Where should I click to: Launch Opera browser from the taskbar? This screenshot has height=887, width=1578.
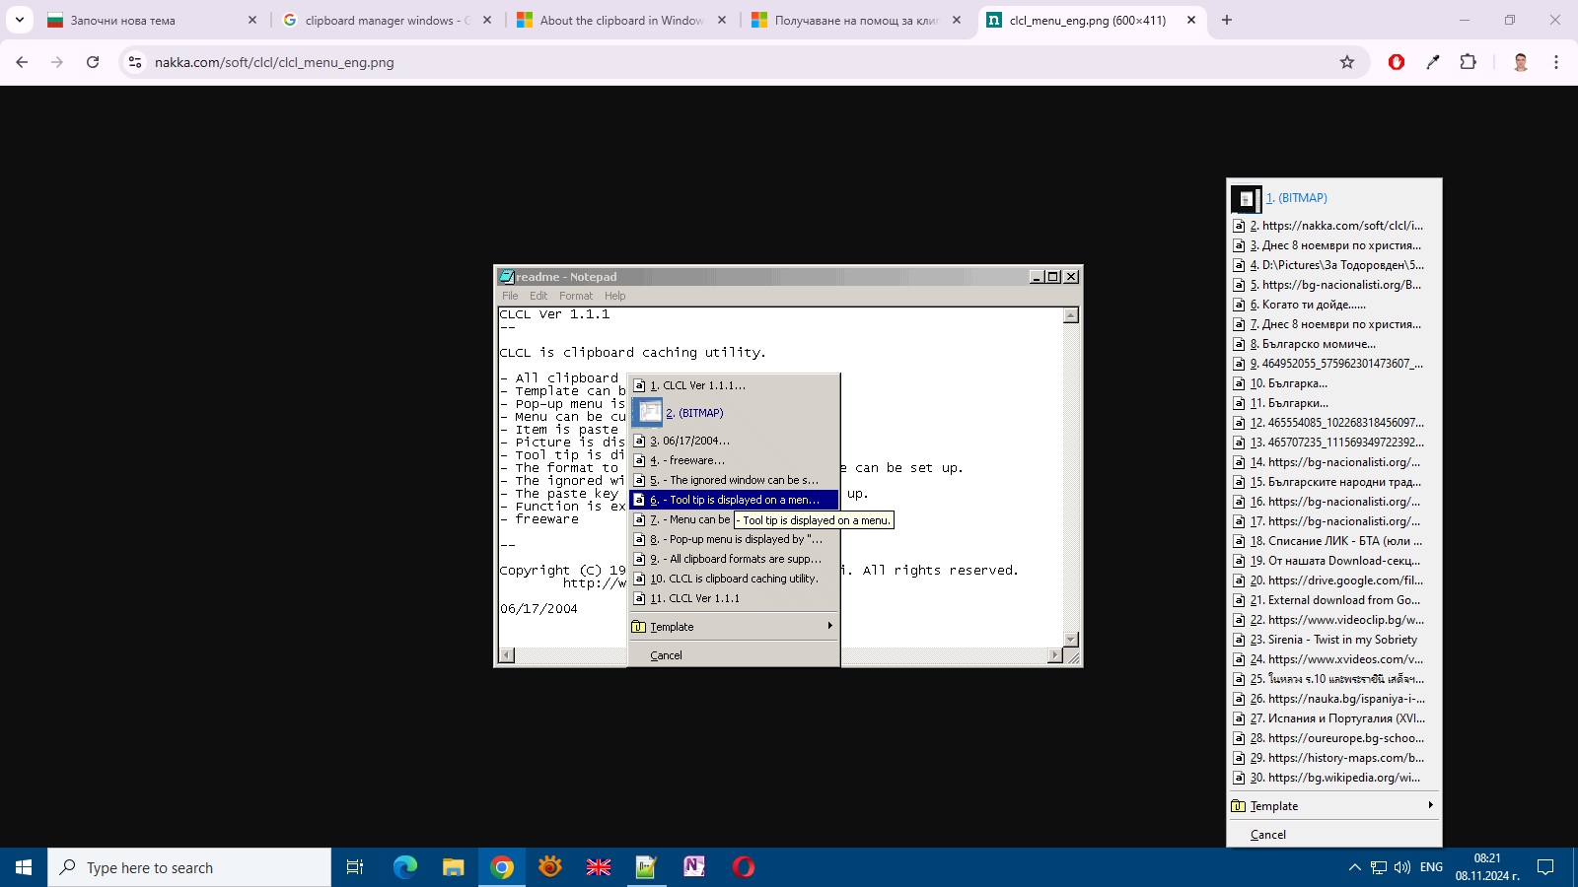(x=743, y=867)
